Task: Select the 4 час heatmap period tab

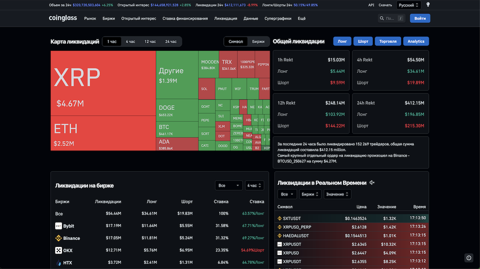Action: 130,42
